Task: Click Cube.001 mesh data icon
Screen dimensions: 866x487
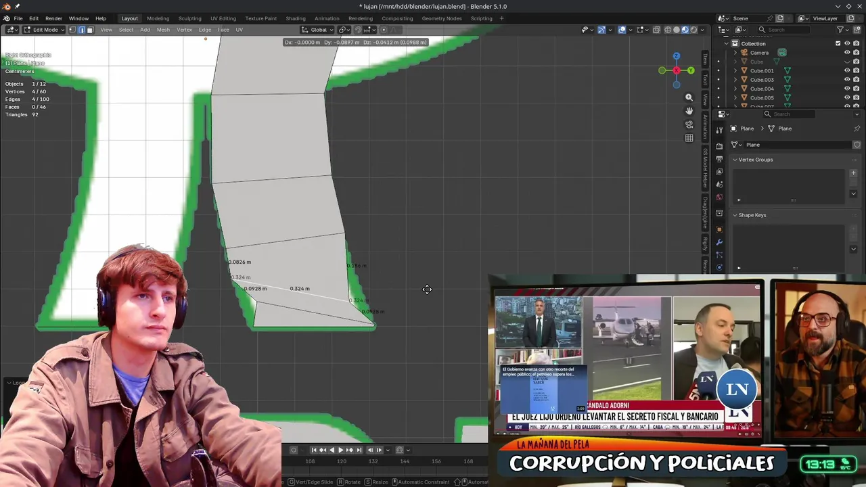Action: tap(788, 70)
